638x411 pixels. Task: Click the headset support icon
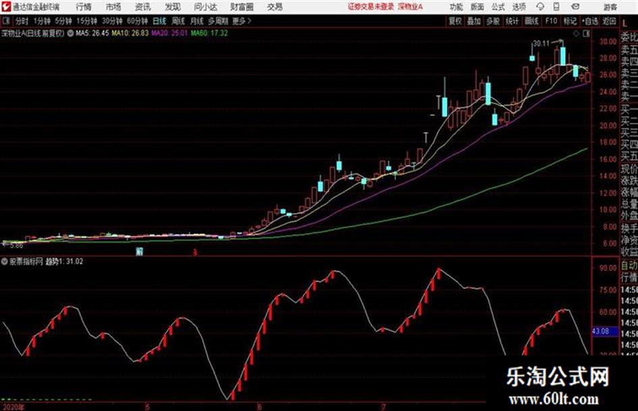click(x=540, y=7)
